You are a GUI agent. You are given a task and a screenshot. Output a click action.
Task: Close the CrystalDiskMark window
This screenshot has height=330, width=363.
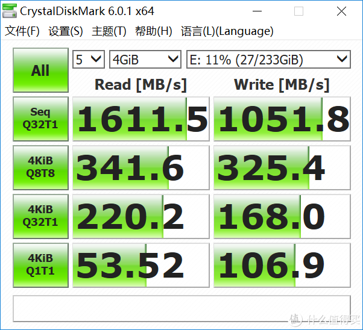[341, 11]
